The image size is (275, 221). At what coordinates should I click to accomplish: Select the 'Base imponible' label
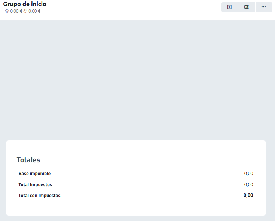pyautogui.click(x=34, y=174)
